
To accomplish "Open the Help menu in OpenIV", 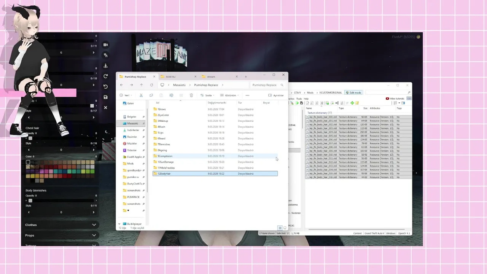I will (x=306, y=99).
